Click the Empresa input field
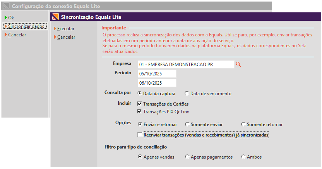The height and width of the screenshot is (169, 322). (x=186, y=64)
